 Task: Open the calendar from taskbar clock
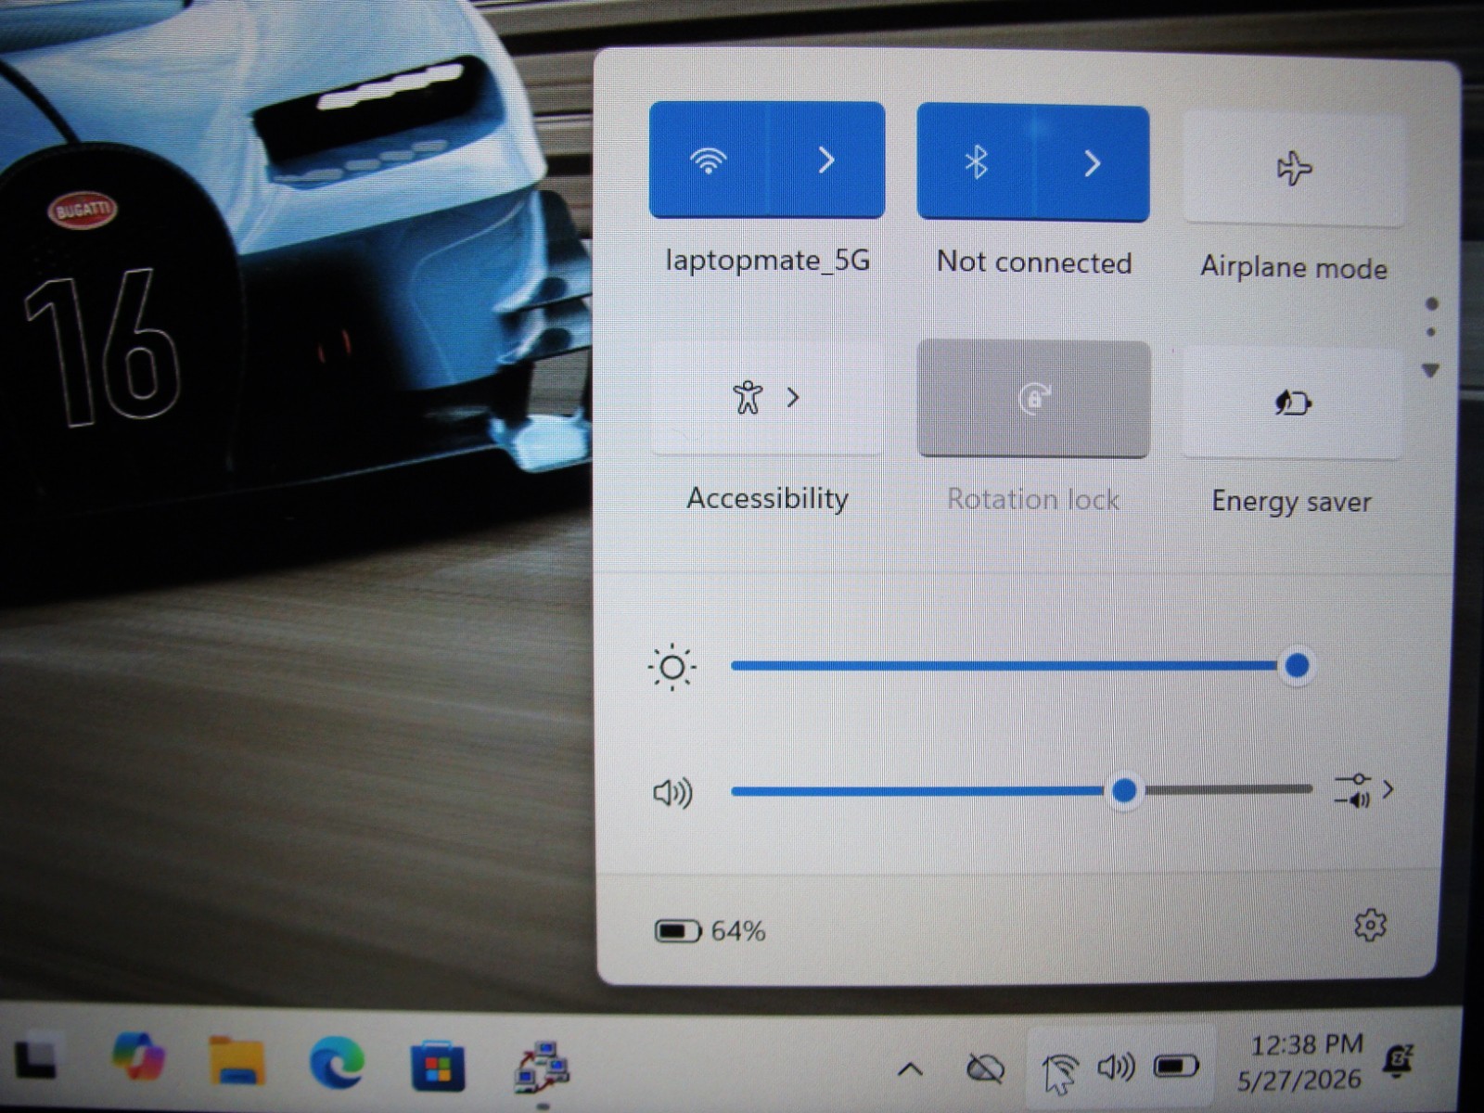point(1300,1062)
